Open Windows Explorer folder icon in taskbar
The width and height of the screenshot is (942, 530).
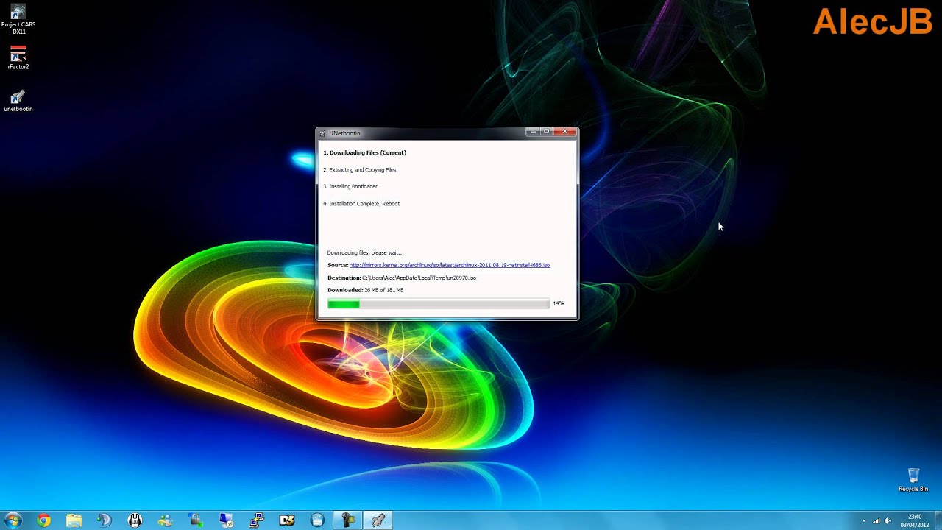click(x=74, y=520)
